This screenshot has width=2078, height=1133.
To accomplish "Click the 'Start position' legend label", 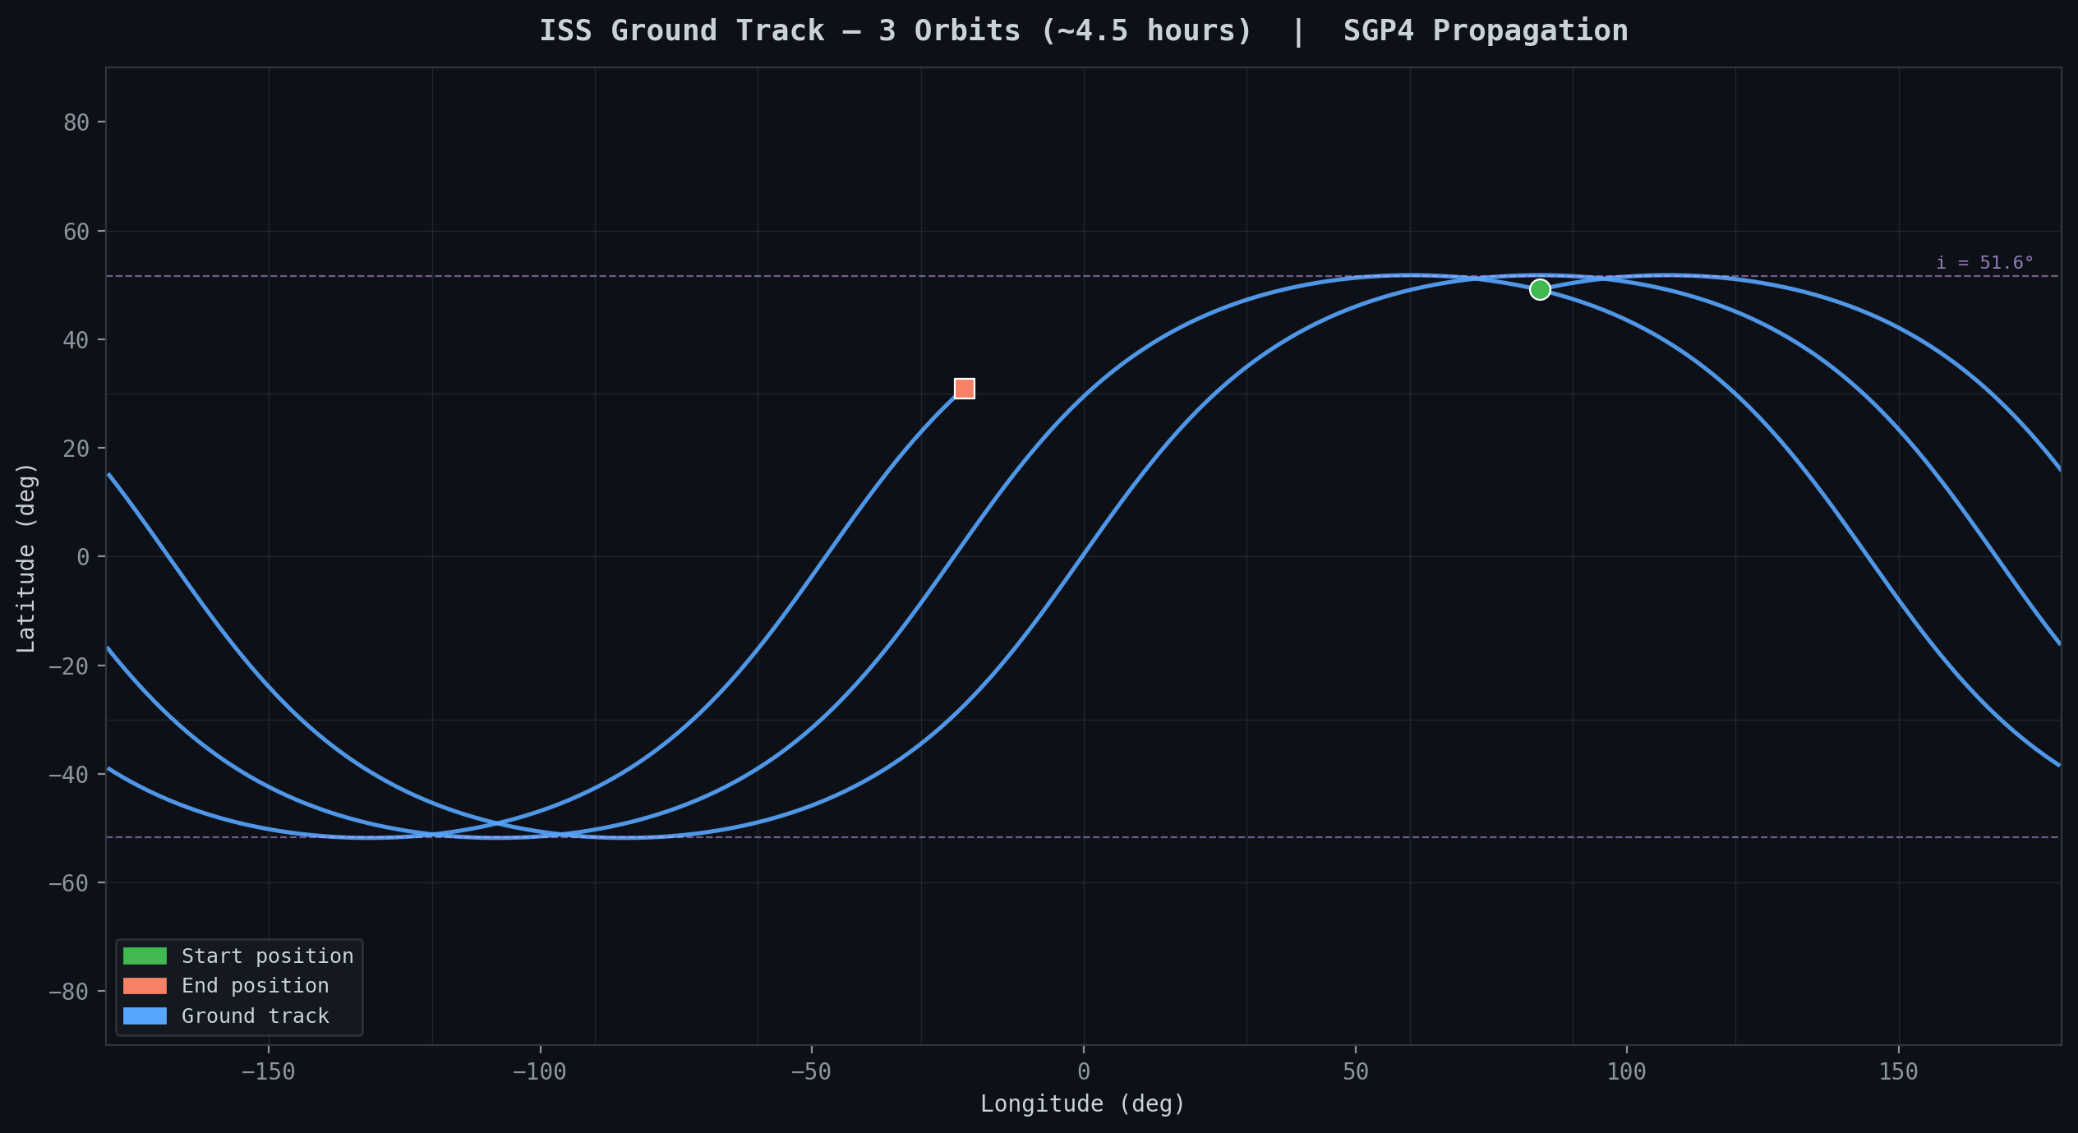I will click(267, 956).
